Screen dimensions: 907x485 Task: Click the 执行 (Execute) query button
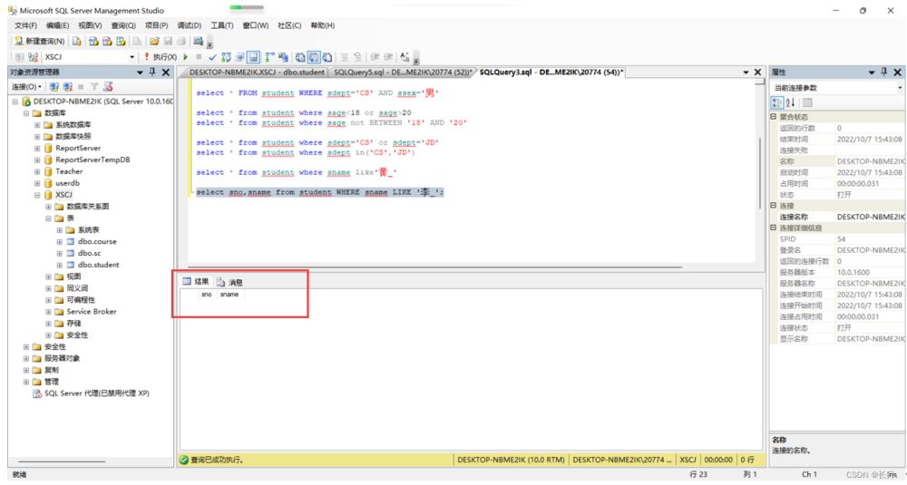coord(159,56)
